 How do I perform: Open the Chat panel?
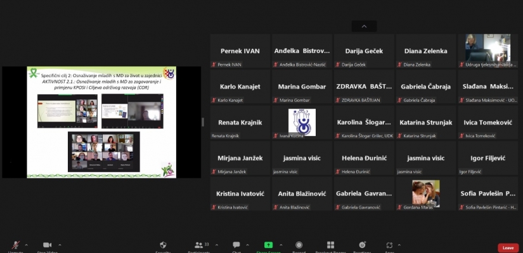click(x=236, y=245)
